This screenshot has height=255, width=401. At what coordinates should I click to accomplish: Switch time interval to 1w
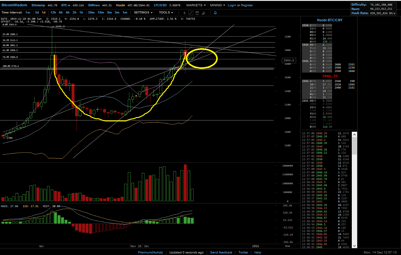[x=28, y=13]
